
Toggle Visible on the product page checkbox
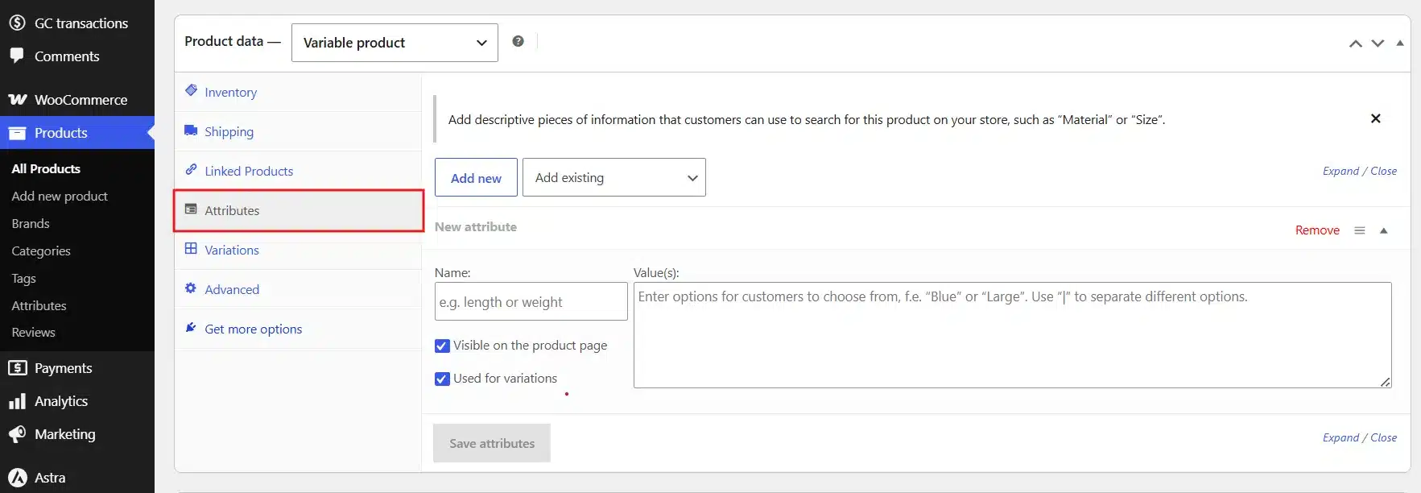coord(442,346)
